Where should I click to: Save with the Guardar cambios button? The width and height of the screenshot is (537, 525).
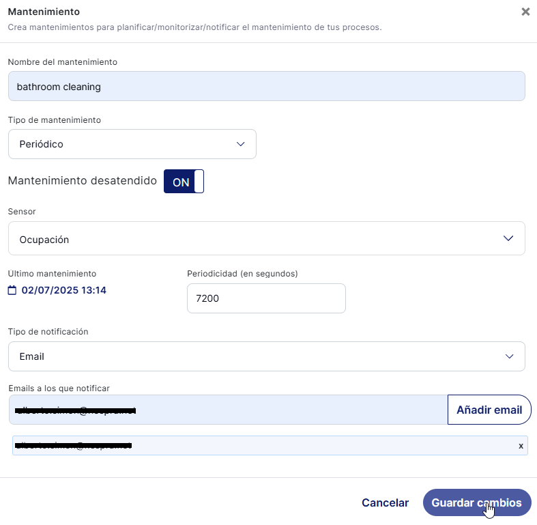pyautogui.click(x=476, y=503)
